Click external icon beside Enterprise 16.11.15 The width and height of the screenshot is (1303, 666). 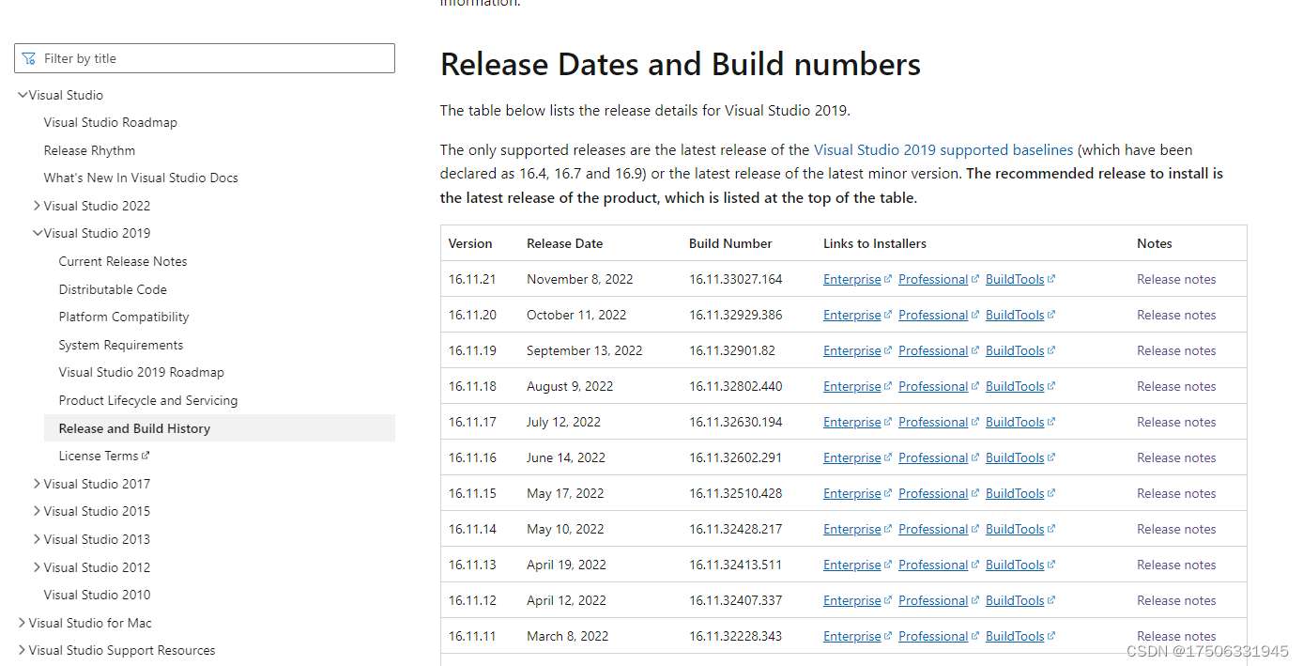887,493
